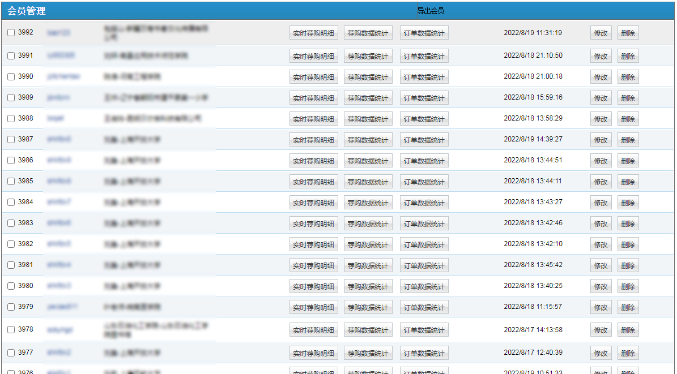Click 修改 for member 3988

(x=601, y=119)
